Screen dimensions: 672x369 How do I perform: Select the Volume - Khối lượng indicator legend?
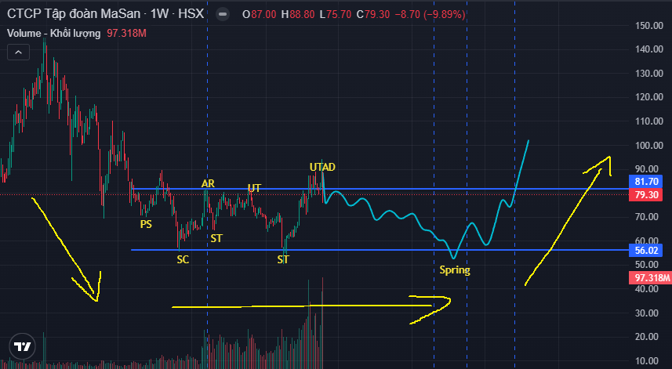pyautogui.click(x=53, y=34)
